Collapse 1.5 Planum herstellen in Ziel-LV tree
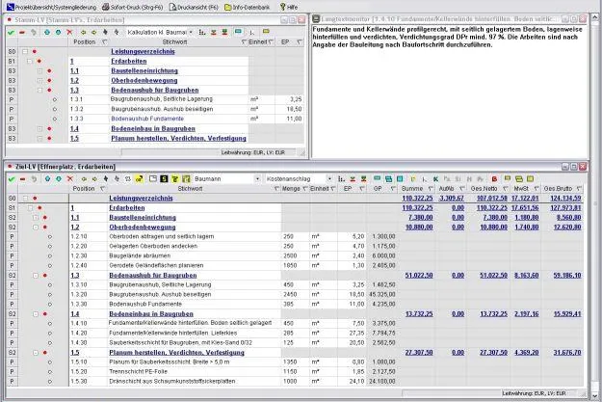The image size is (602, 402). (x=36, y=353)
